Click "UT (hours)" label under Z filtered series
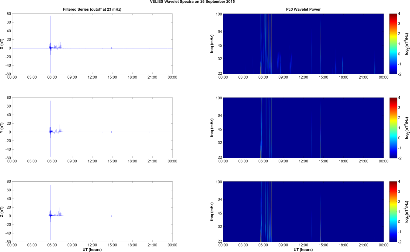 coord(92,250)
